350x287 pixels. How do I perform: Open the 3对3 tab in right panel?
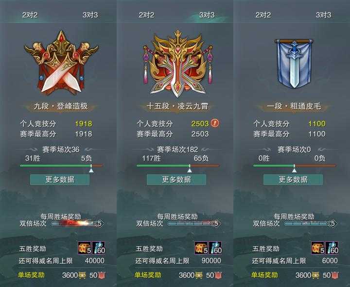pyautogui.click(x=323, y=15)
